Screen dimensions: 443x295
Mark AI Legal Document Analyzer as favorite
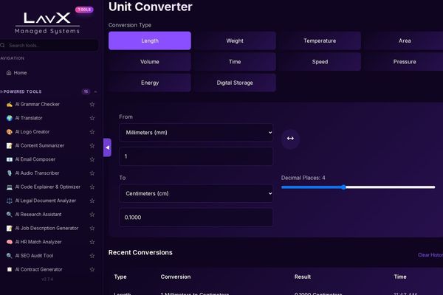(x=92, y=201)
